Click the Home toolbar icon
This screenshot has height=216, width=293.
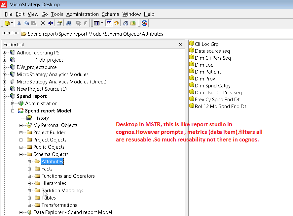pyautogui.click(x=126, y=23)
